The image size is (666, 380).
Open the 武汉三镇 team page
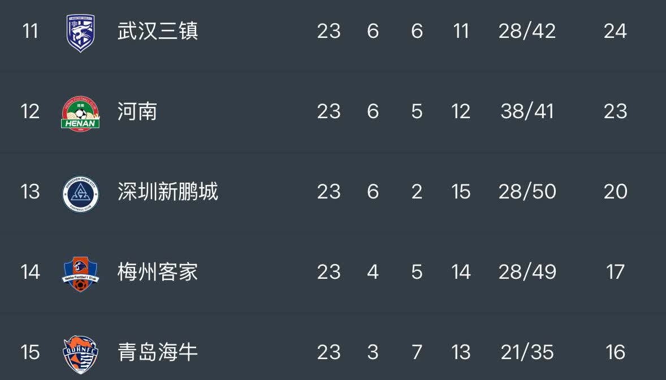click(x=157, y=31)
